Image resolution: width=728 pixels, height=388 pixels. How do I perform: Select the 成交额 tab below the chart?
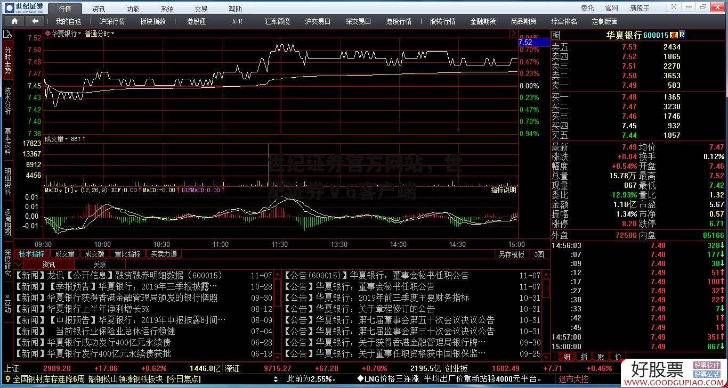pos(94,254)
